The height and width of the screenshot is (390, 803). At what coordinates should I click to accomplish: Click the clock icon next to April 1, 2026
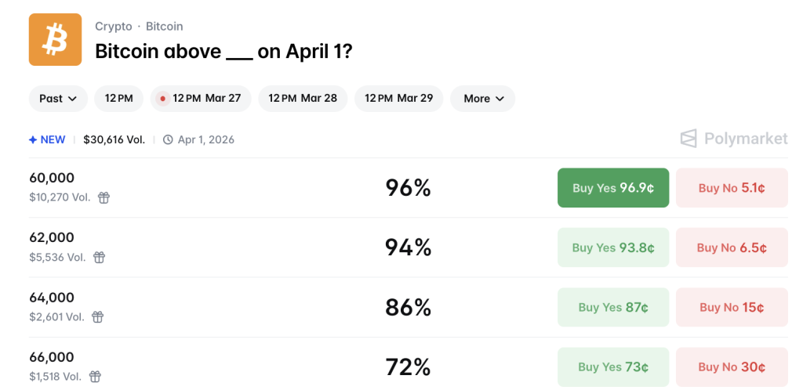168,139
